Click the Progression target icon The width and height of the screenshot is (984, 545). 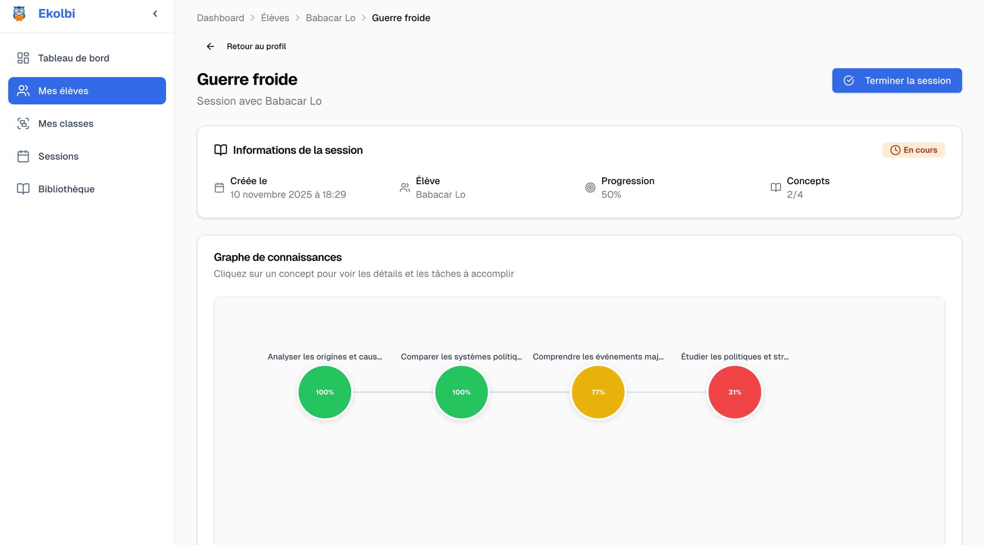590,188
